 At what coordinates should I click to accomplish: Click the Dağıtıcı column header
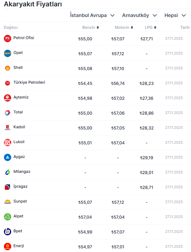[x=11, y=28]
